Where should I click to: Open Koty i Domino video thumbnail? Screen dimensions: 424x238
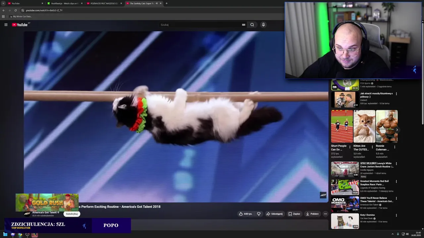(345, 221)
